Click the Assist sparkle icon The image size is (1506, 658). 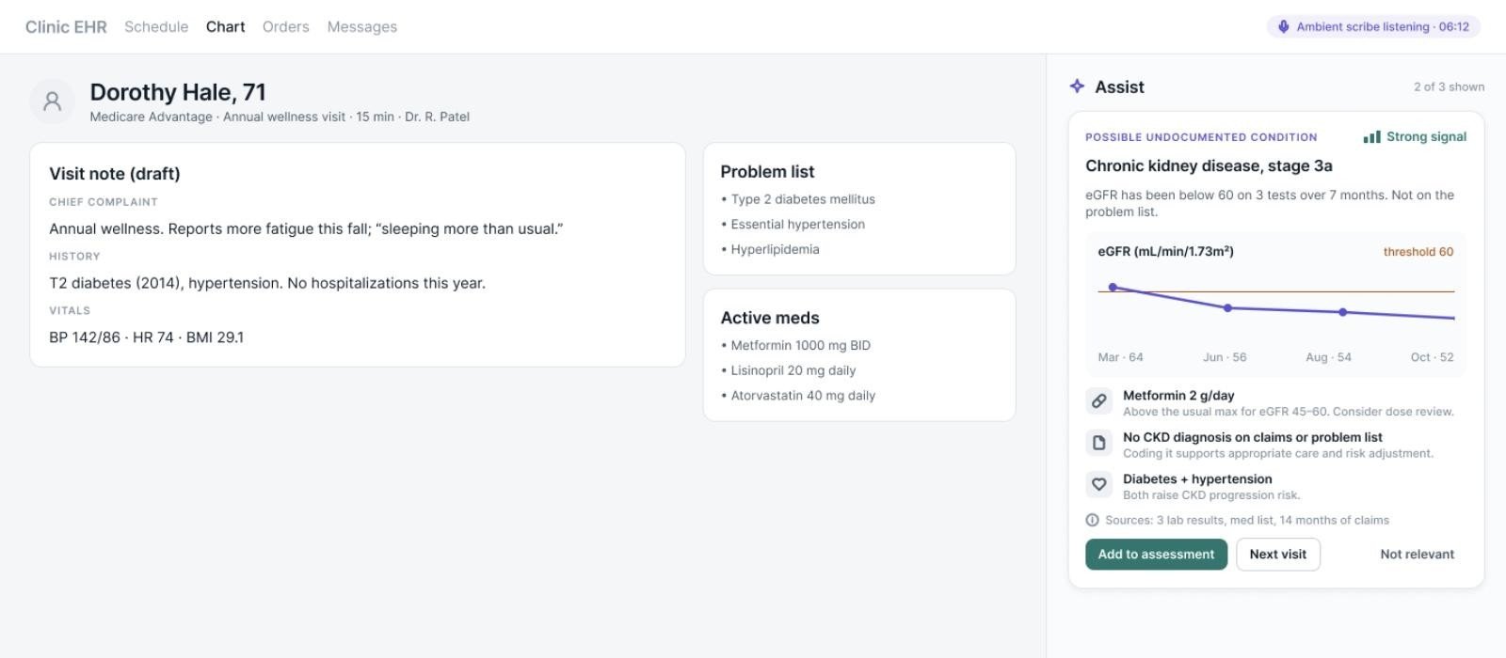click(x=1078, y=86)
